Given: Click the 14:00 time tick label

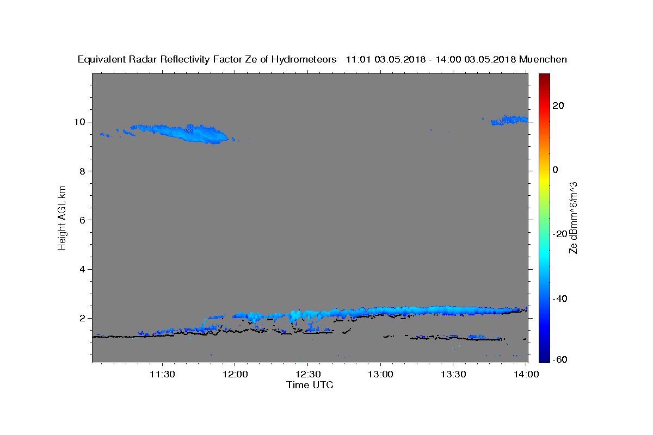Looking at the screenshot, I should click(525, 375).
